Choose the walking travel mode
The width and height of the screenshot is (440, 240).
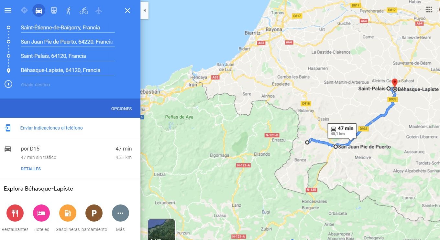point(69,11)
